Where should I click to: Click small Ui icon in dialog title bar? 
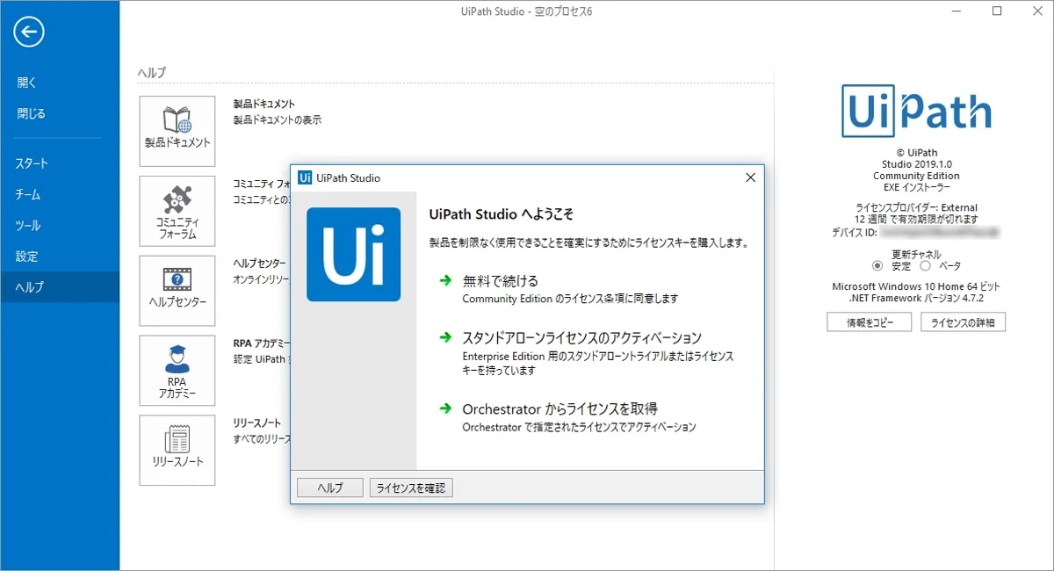coord(305,177)
